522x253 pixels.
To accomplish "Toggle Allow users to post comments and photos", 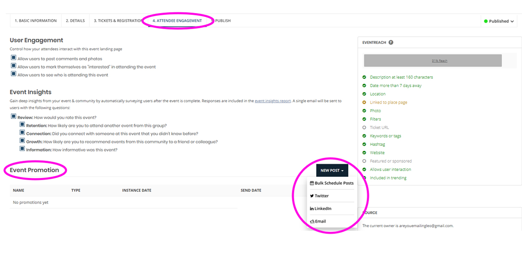I will coord(13,58).
